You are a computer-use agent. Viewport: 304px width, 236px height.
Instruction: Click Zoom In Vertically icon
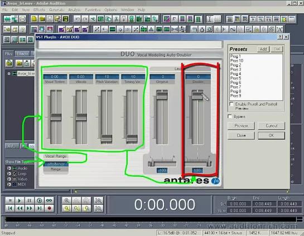click(x=99, y=200)
